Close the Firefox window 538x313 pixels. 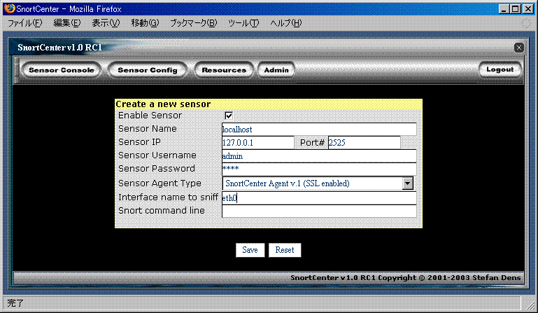point(528,9)
